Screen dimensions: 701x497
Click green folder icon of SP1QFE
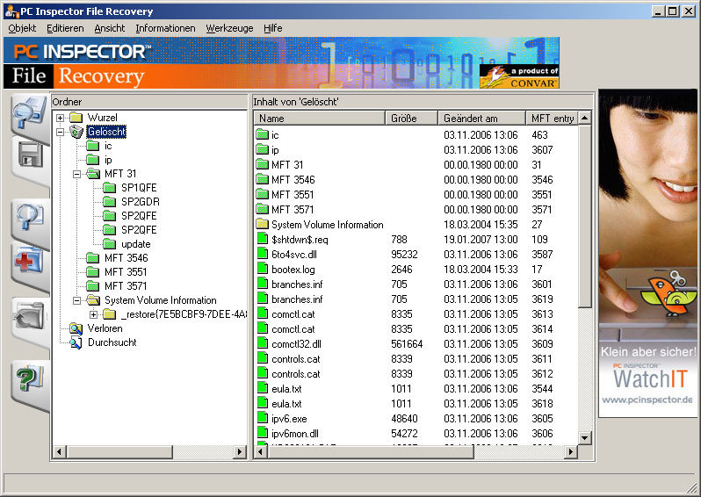[x=110, y=188]
